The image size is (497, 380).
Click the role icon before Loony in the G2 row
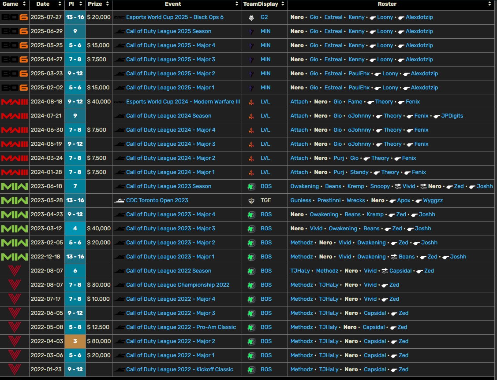pyautogui.click(x=373, y=18)
